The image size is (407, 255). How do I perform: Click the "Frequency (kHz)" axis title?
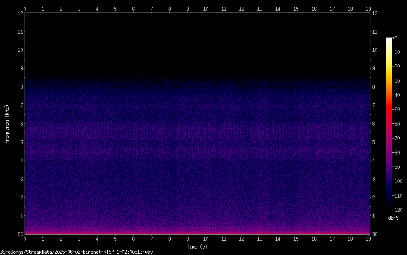[7, 124]
